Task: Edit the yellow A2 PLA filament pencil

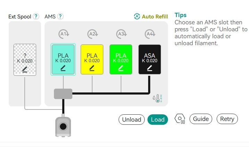Action: [x=92, y=68]
